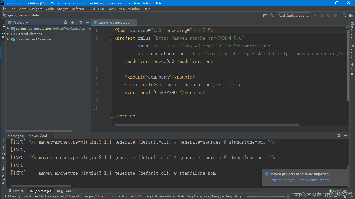This screenshot has height=199, width=355.
Task: Open the Refactor menu
Action: (78, 9)
